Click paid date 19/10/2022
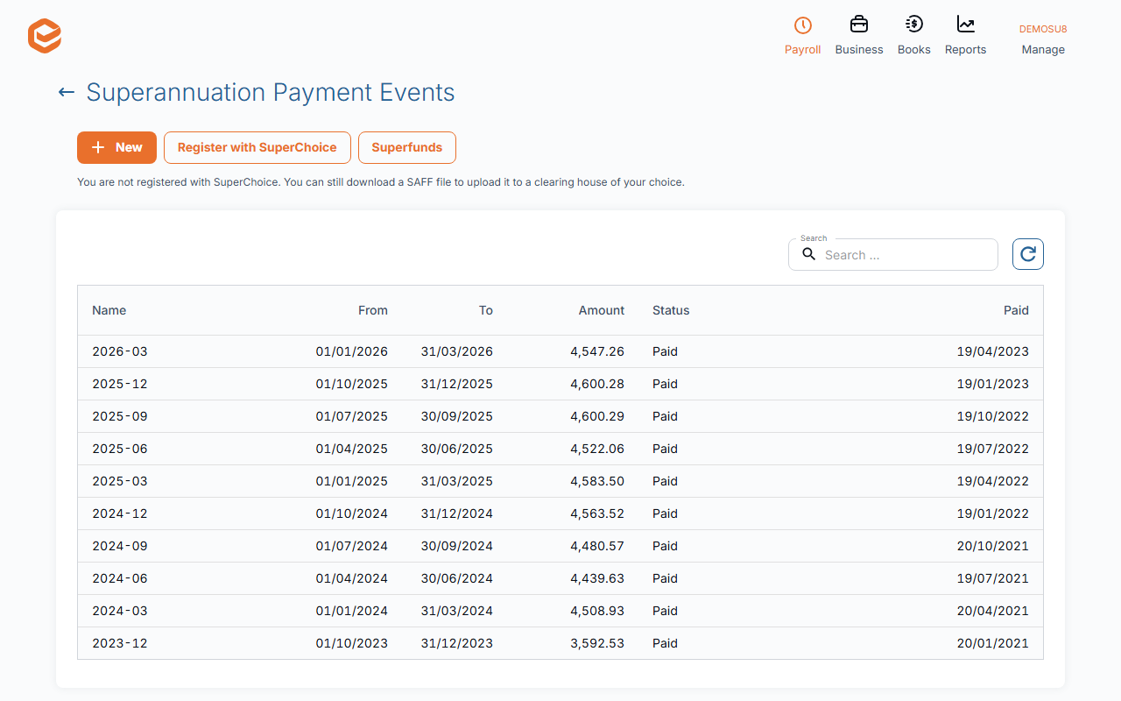The height and width of the screenshot is (701, 1121). tap(993, 416)
